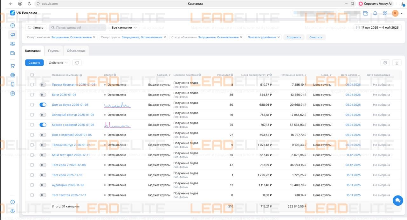
Task: Click 'Спросить Алису AI' in browser toolbar
Action: (376, 4)
